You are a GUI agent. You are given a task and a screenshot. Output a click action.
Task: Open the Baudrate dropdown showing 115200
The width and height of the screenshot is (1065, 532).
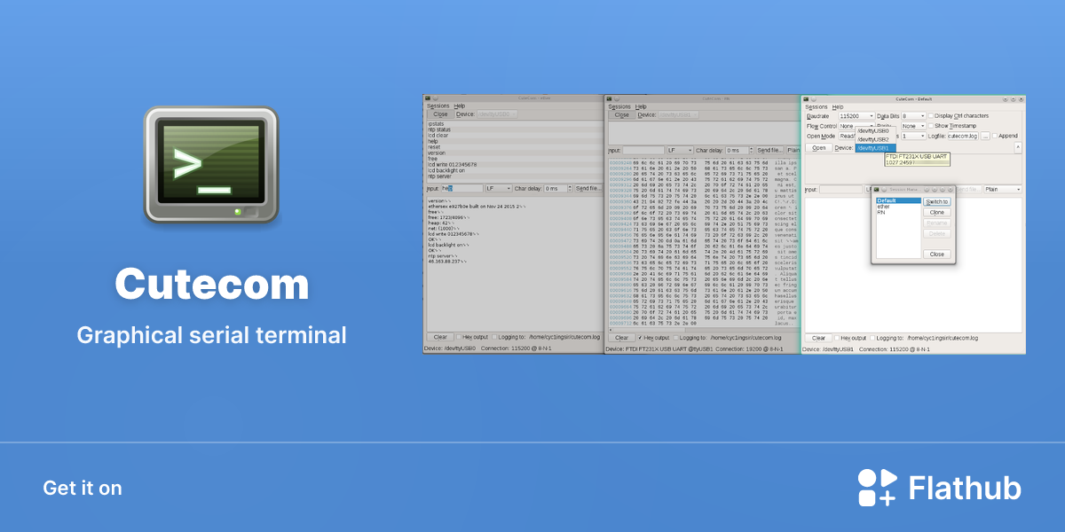856,116
